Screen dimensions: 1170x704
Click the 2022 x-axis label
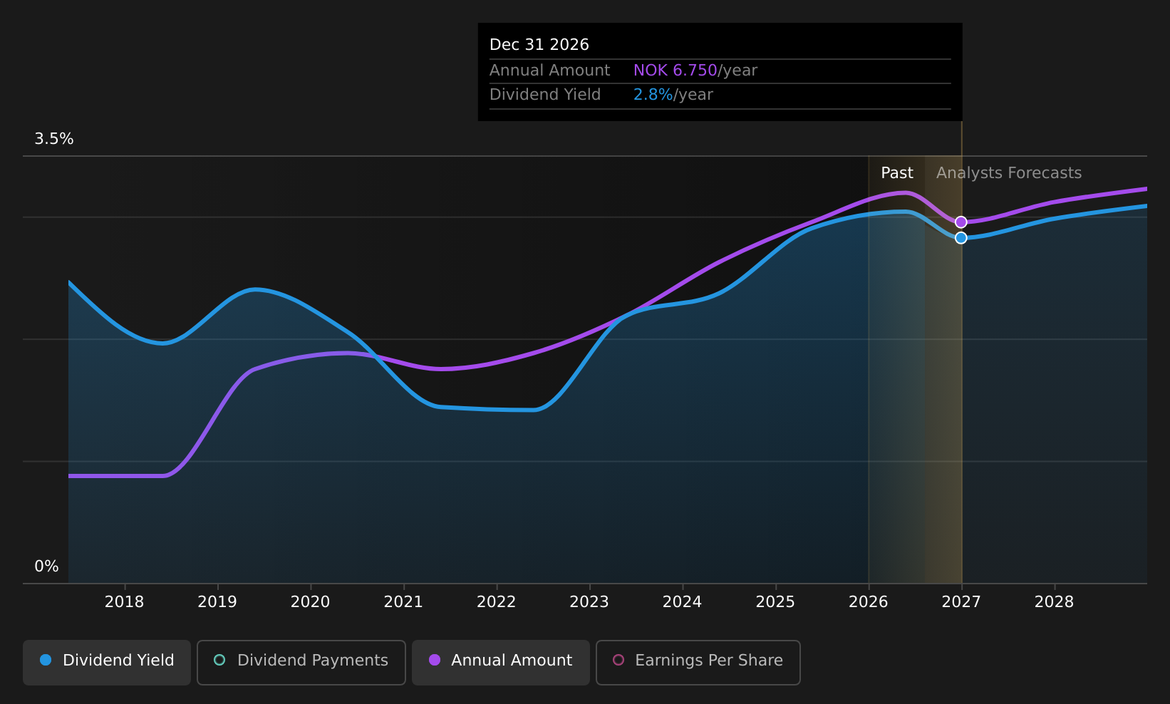point(496,602)
